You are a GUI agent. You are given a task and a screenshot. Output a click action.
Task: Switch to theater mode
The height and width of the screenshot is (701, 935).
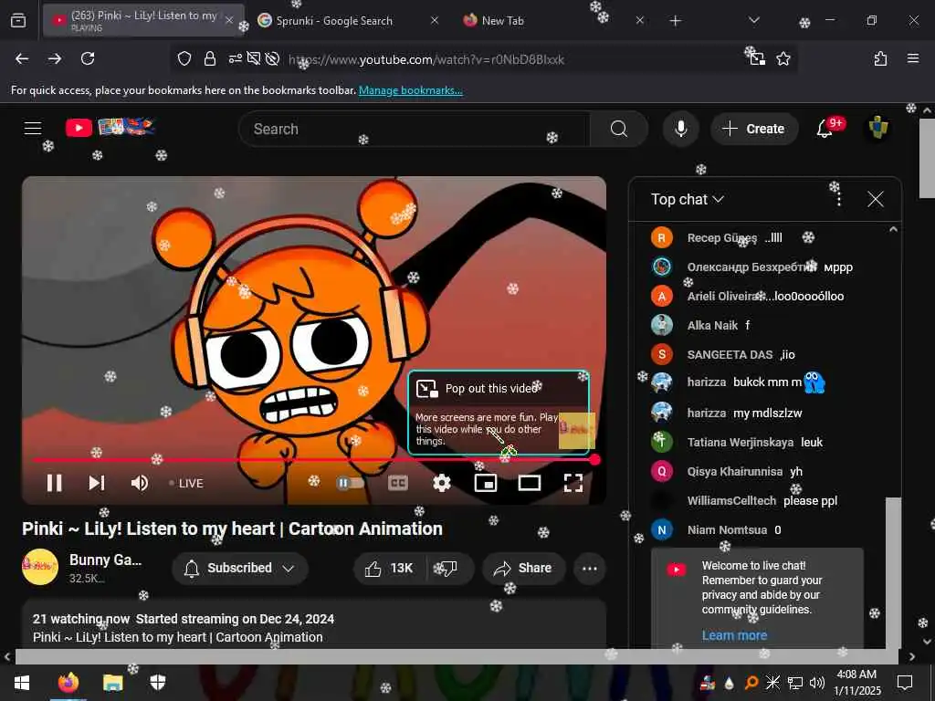pos(530,483)
